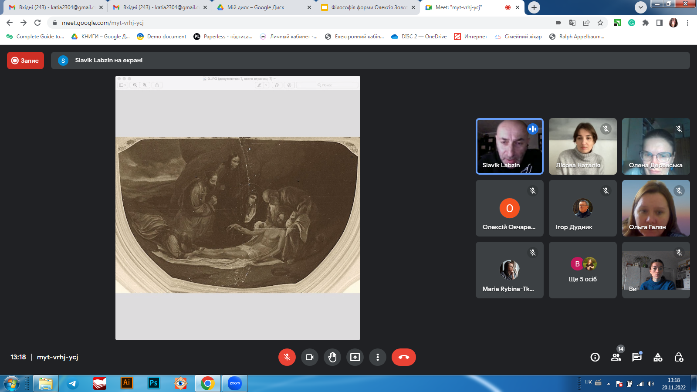Open the Activities panel
This screenshot has width=697, height=392.
pyautogui.click(x=658, y=357)
